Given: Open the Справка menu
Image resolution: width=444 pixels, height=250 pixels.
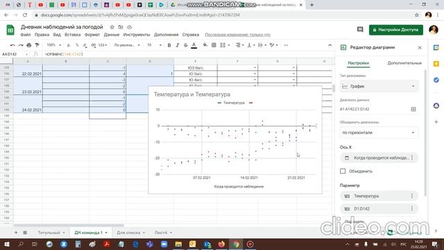Looking at the screenshot, I should tap(191, 35).
